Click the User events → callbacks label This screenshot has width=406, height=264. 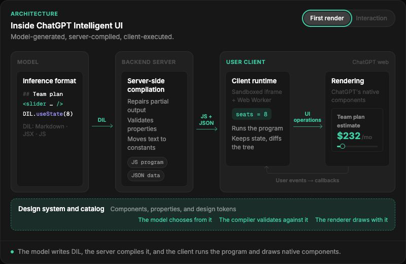(308, 180)
